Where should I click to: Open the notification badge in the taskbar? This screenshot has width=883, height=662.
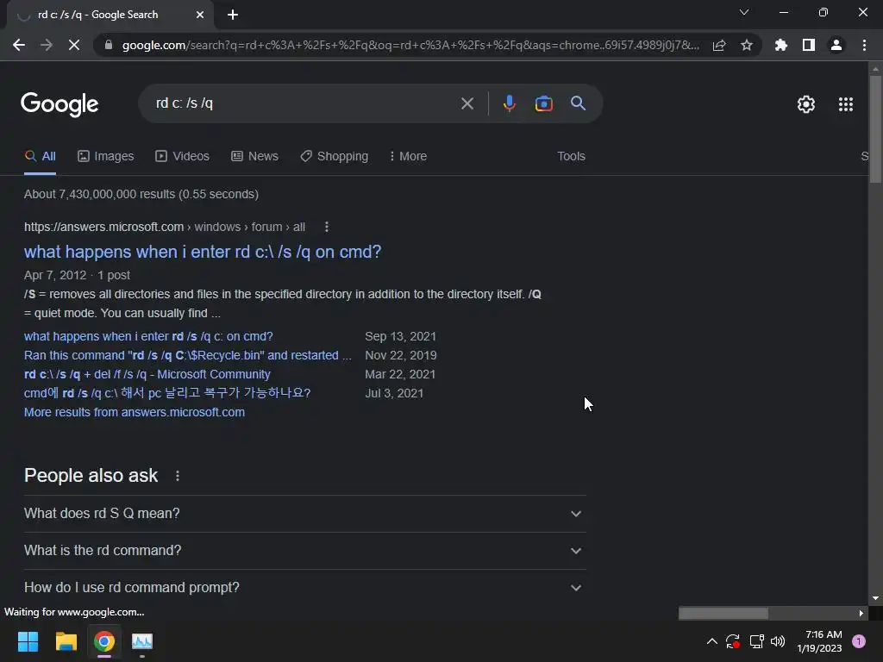coord(859,641)
